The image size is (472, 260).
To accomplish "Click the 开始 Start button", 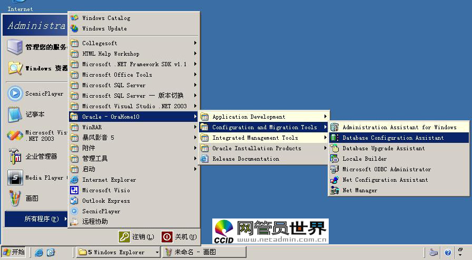I will pos(14,252).
